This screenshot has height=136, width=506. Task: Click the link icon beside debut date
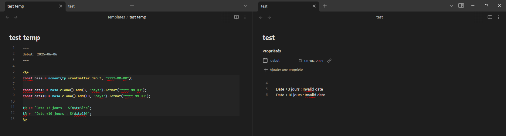(329, 61)
